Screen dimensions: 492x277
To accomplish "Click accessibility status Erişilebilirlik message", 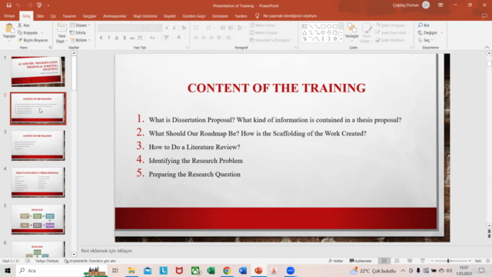I will 90,261.
